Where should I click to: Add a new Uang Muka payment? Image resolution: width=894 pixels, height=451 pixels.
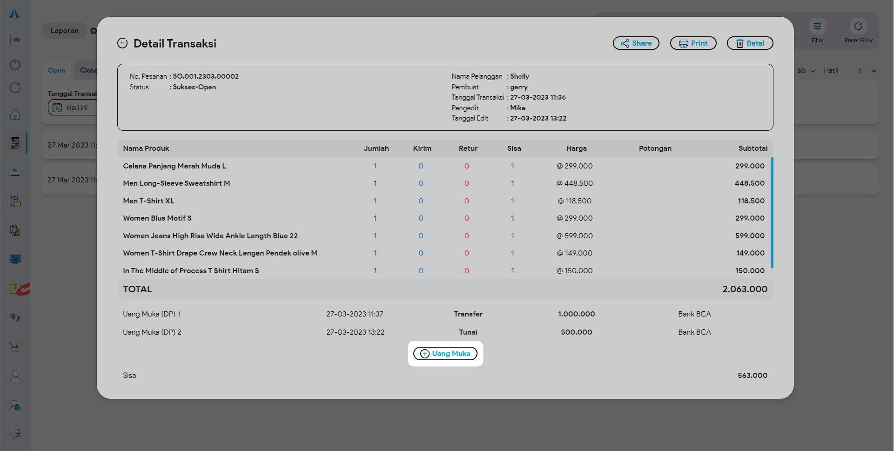[445, 354]
